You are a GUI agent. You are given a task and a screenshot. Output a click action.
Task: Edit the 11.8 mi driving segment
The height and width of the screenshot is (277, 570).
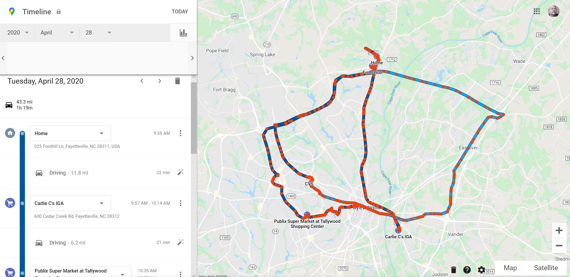point(180,173)
